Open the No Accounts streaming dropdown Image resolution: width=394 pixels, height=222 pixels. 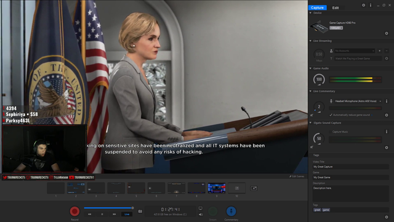pos(355,51)
